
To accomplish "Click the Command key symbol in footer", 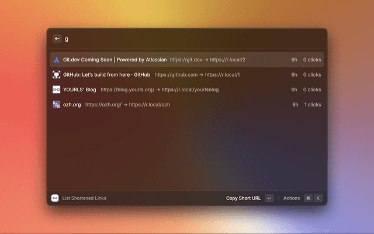I will (308, 198).
